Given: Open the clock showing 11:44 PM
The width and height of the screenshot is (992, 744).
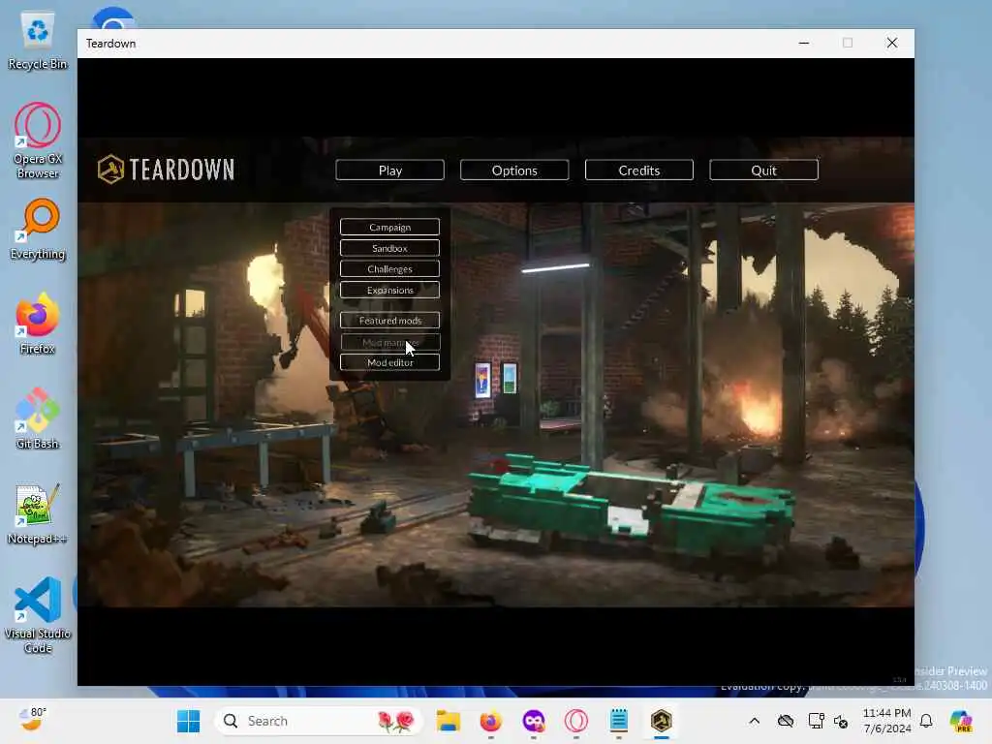Looking at the screenshot, I should (x=887, y=721).
